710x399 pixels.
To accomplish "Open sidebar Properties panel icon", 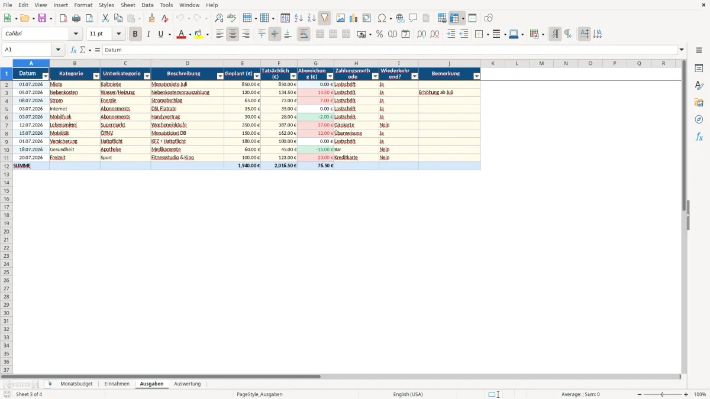I will [x=699, y=69].
